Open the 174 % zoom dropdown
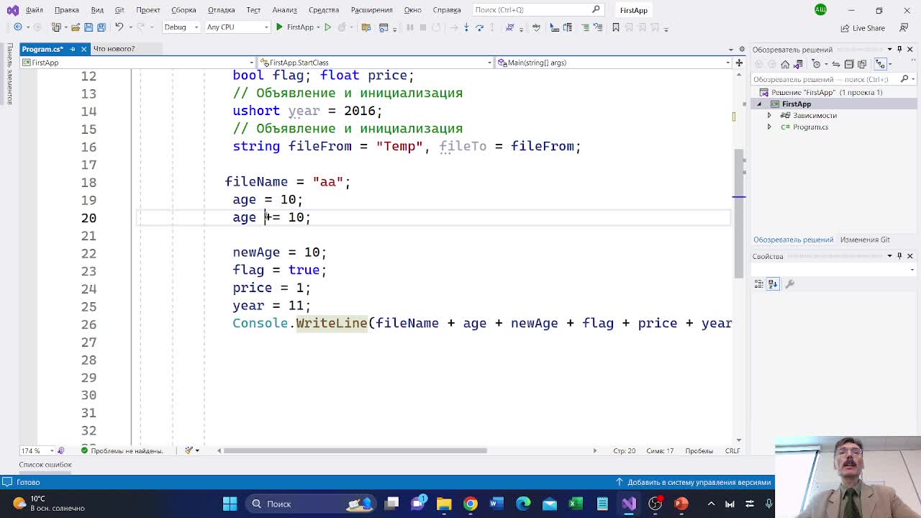Image resolution: width=921 pixels, height=518 pixels. click(39, 450)
